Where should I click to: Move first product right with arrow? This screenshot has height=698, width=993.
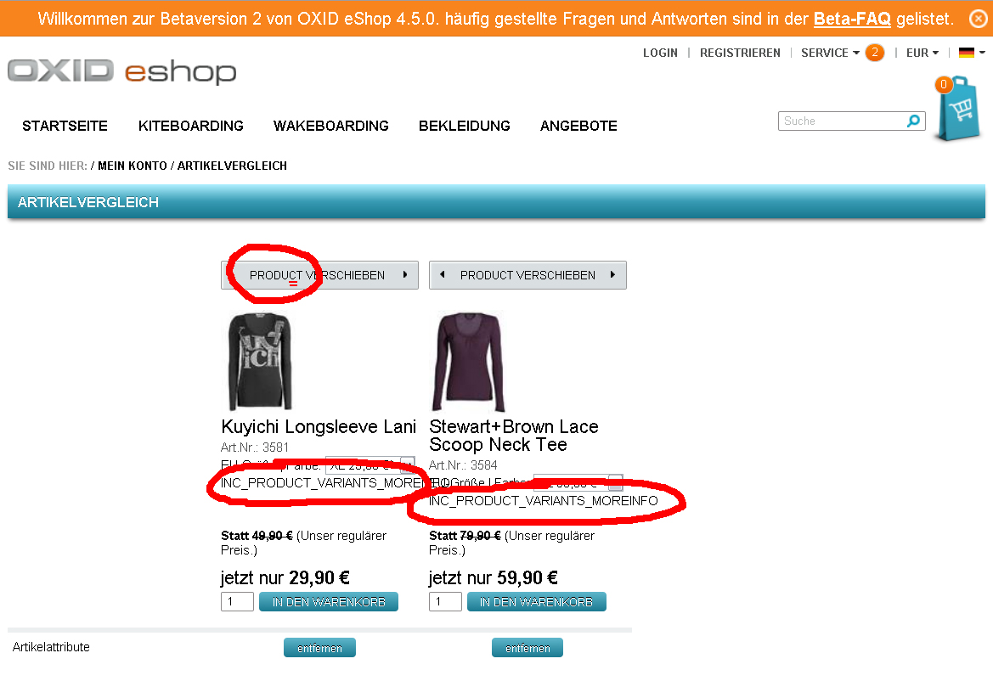405,274
